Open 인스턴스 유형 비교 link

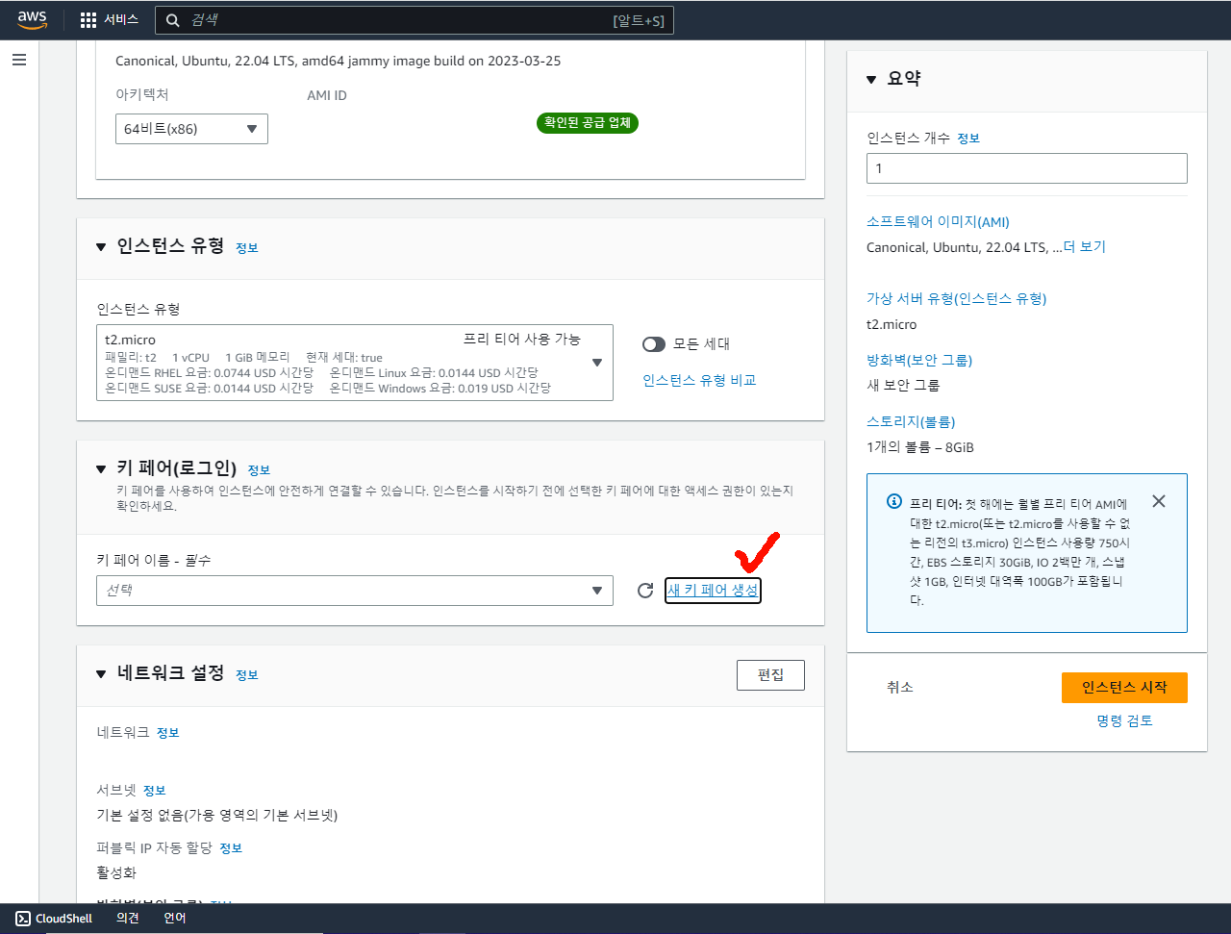(699, 380)
